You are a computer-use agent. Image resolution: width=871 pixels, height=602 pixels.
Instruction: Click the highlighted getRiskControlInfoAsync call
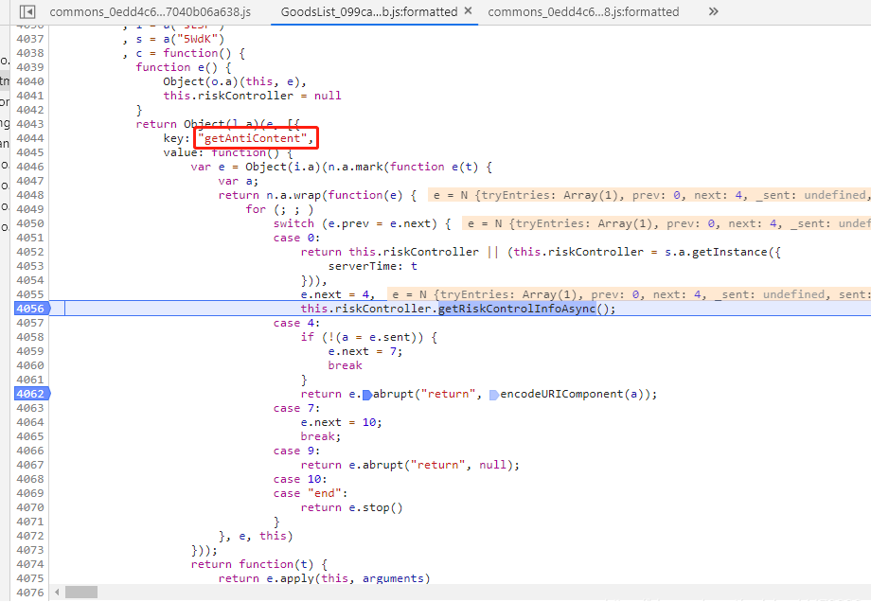coord(517,309)
